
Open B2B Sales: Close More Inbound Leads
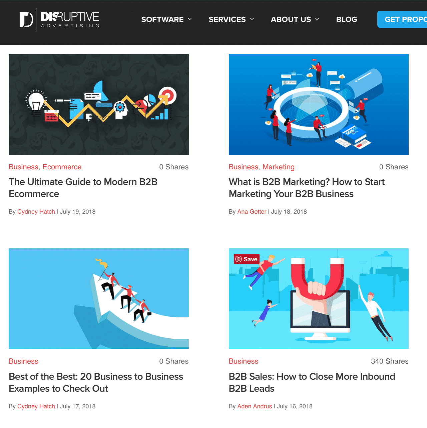pyautogui.click(x=312, y=383)
